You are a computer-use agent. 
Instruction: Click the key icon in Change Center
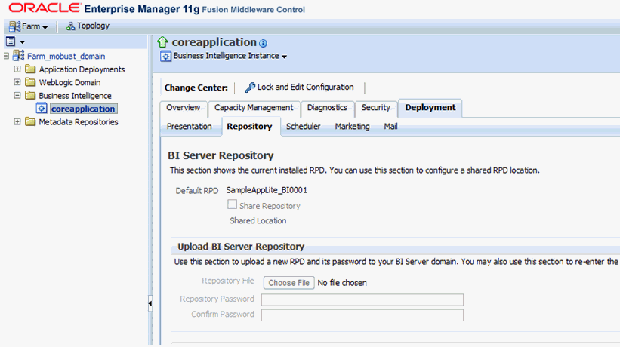tap(250, 88)
